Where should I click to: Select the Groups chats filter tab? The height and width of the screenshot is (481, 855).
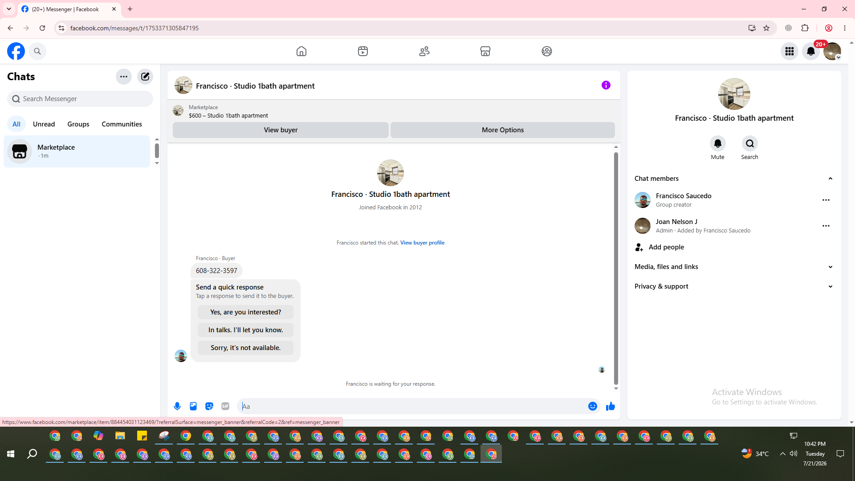pyautogui.click(x=78, y=124)
